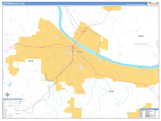Click the publisher logo beside the header
The width and height of the screenshot is (161, 121).
pyautogui.click(x=152, y=3)
